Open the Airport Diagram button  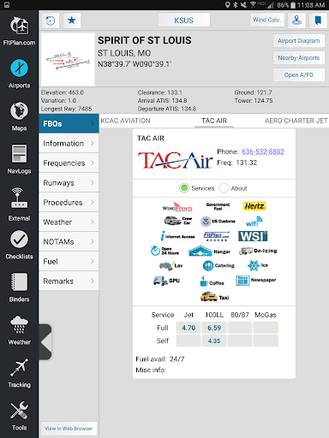coord(299,41)
